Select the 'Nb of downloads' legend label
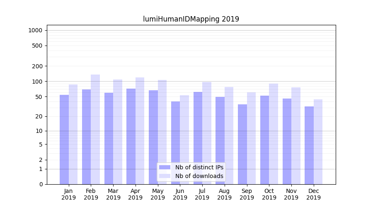This screenshot has width=373, height=207. click(199, 176)
